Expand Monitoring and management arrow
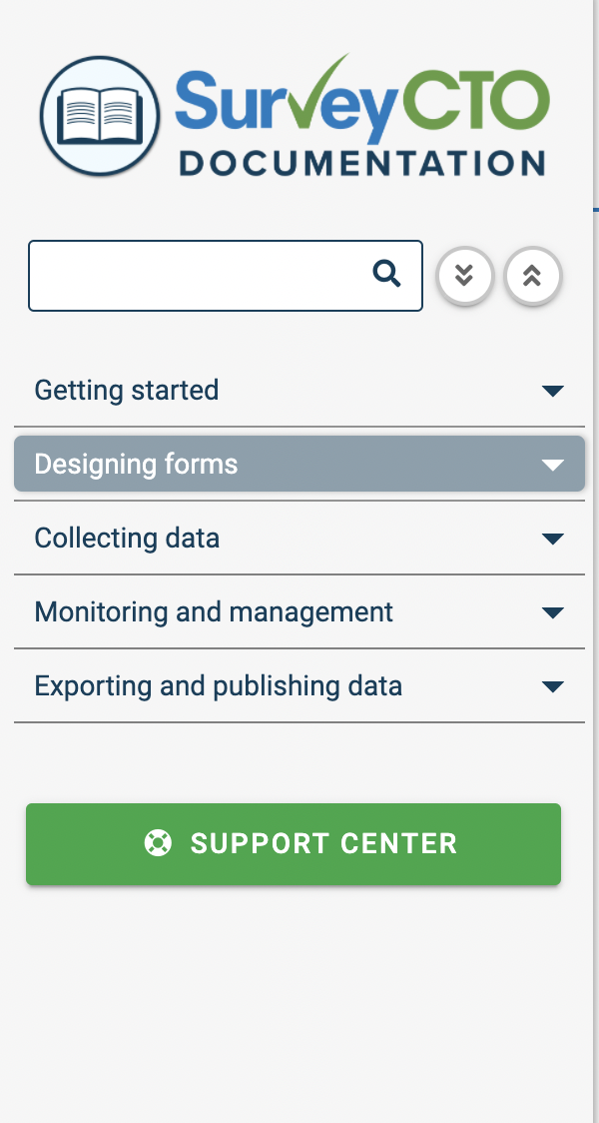The width and height of the screenshot is (599, 1123). pyautogui.click(x=552, y=612)
